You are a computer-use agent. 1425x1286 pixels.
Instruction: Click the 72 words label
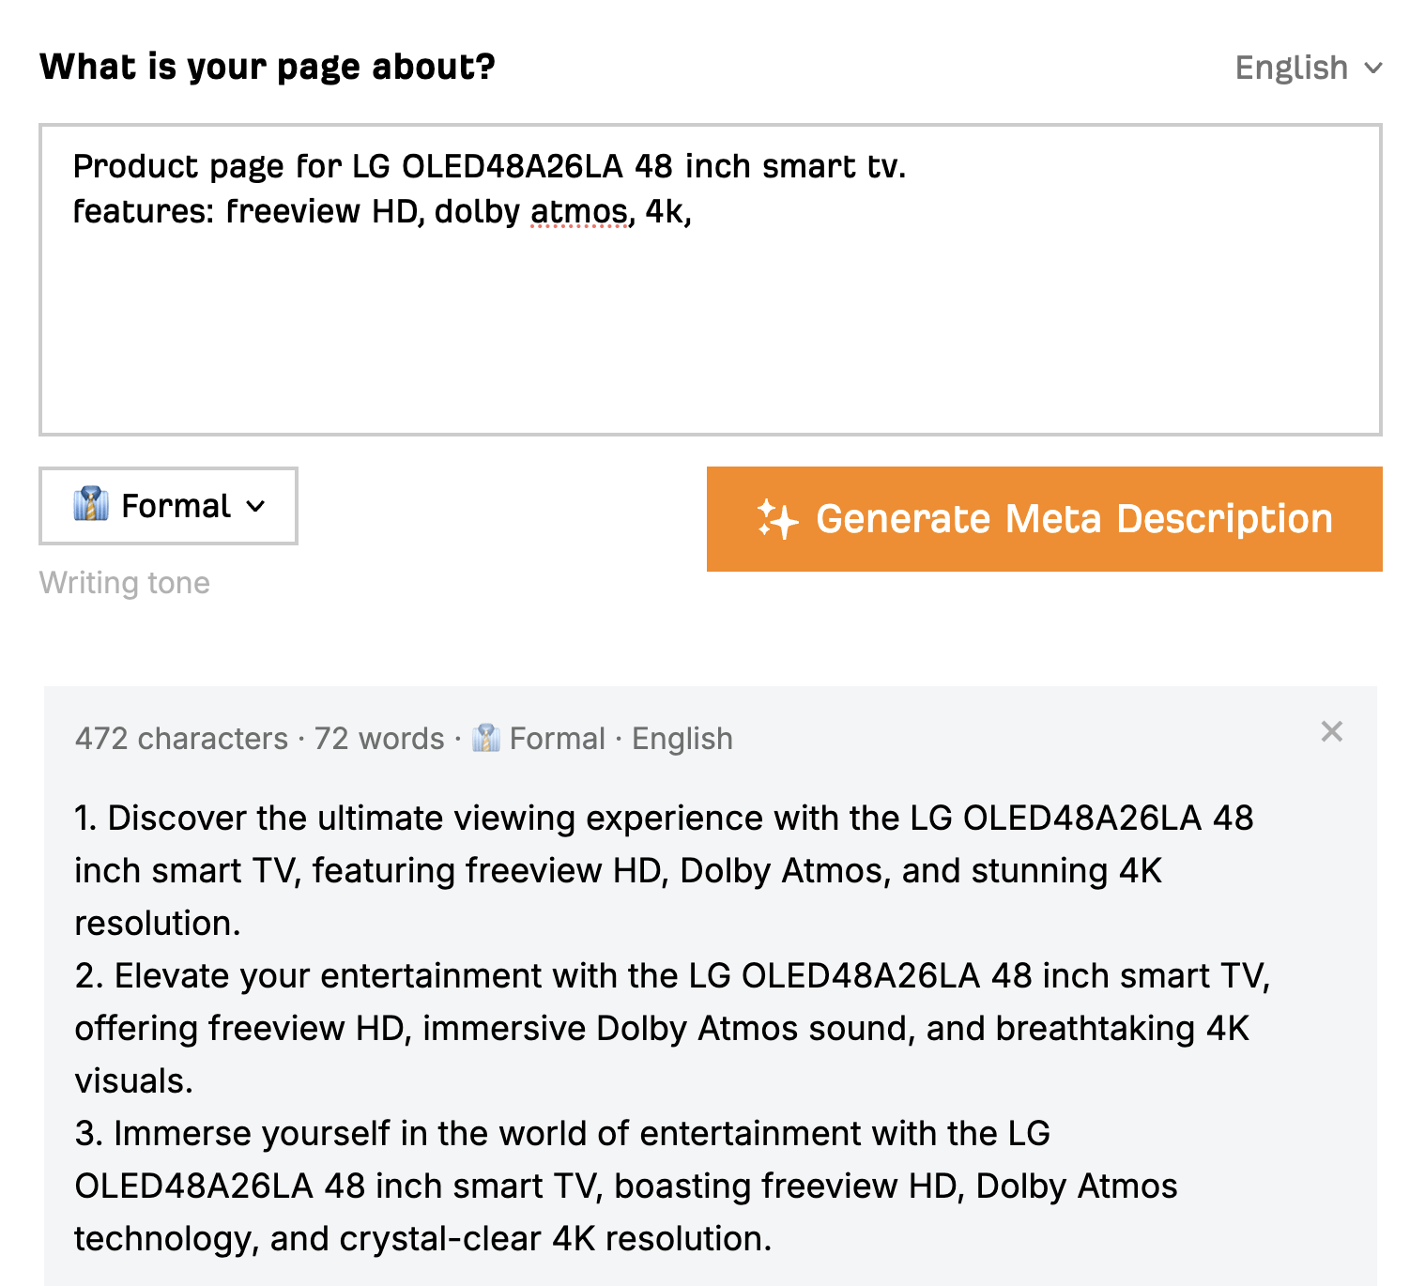378,738
